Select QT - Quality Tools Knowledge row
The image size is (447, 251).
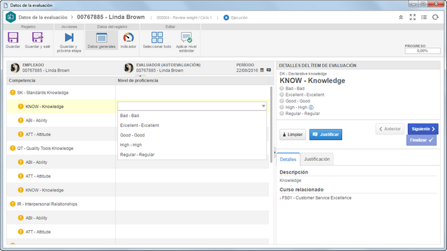(x=61, y=148)
